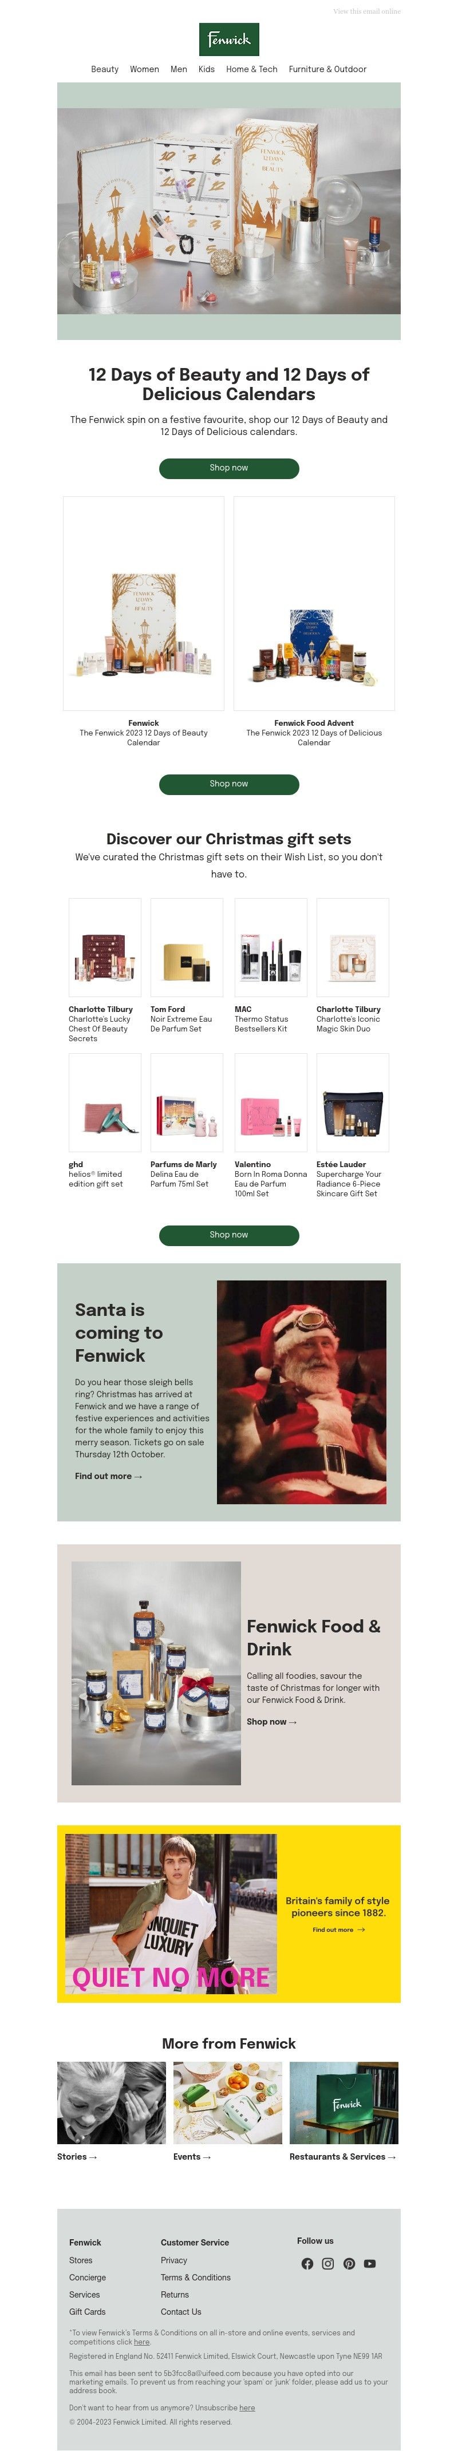This screenshot has height=2451, width=458.
Task: Select Furniture & Outdoor in navigation
Action: click(327, 69)
